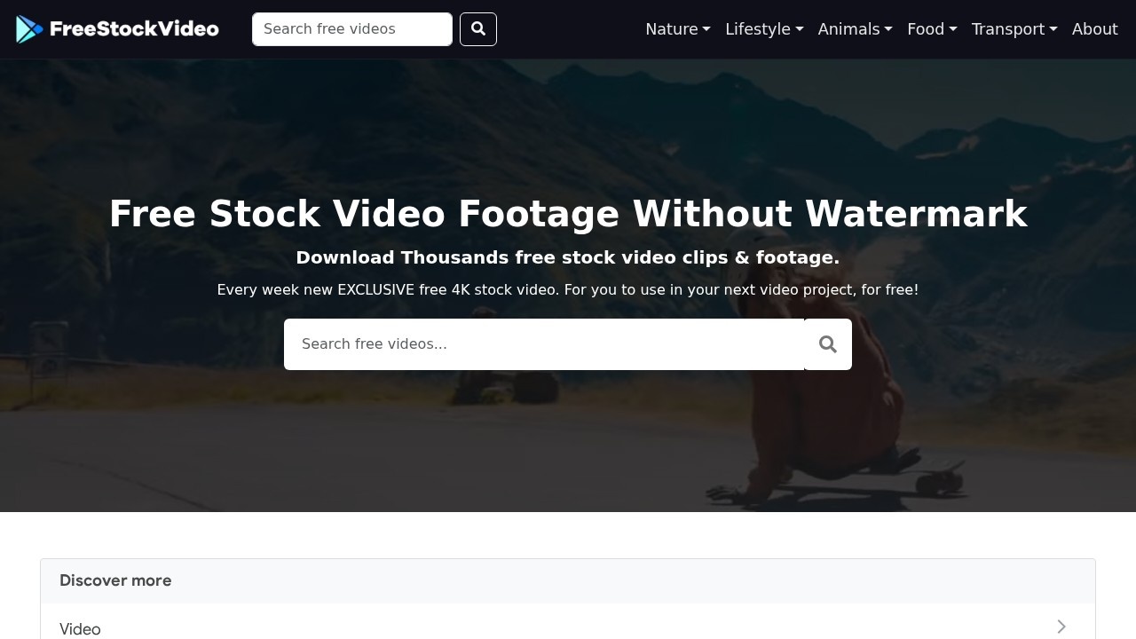Image resolution: width=1136 pixels, height=639 pixels.
Task: Expand the Lifestyle dropdown menu
Action: click(x=763, y=28)
